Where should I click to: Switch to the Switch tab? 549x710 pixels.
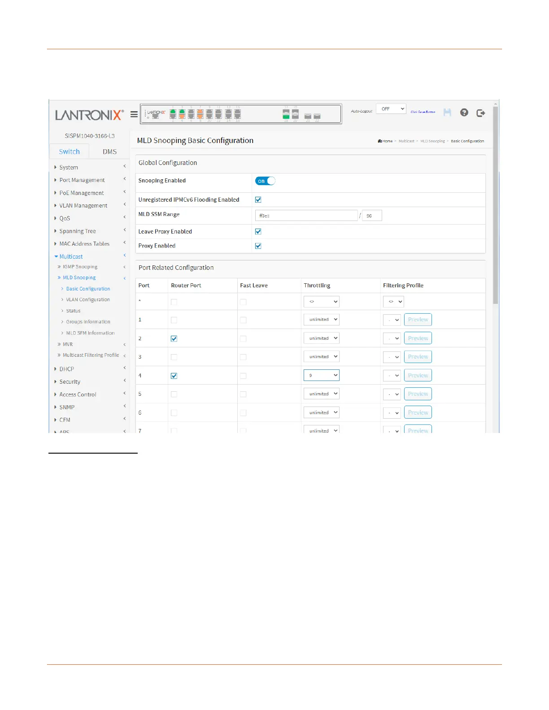click(x=69, y=152)
